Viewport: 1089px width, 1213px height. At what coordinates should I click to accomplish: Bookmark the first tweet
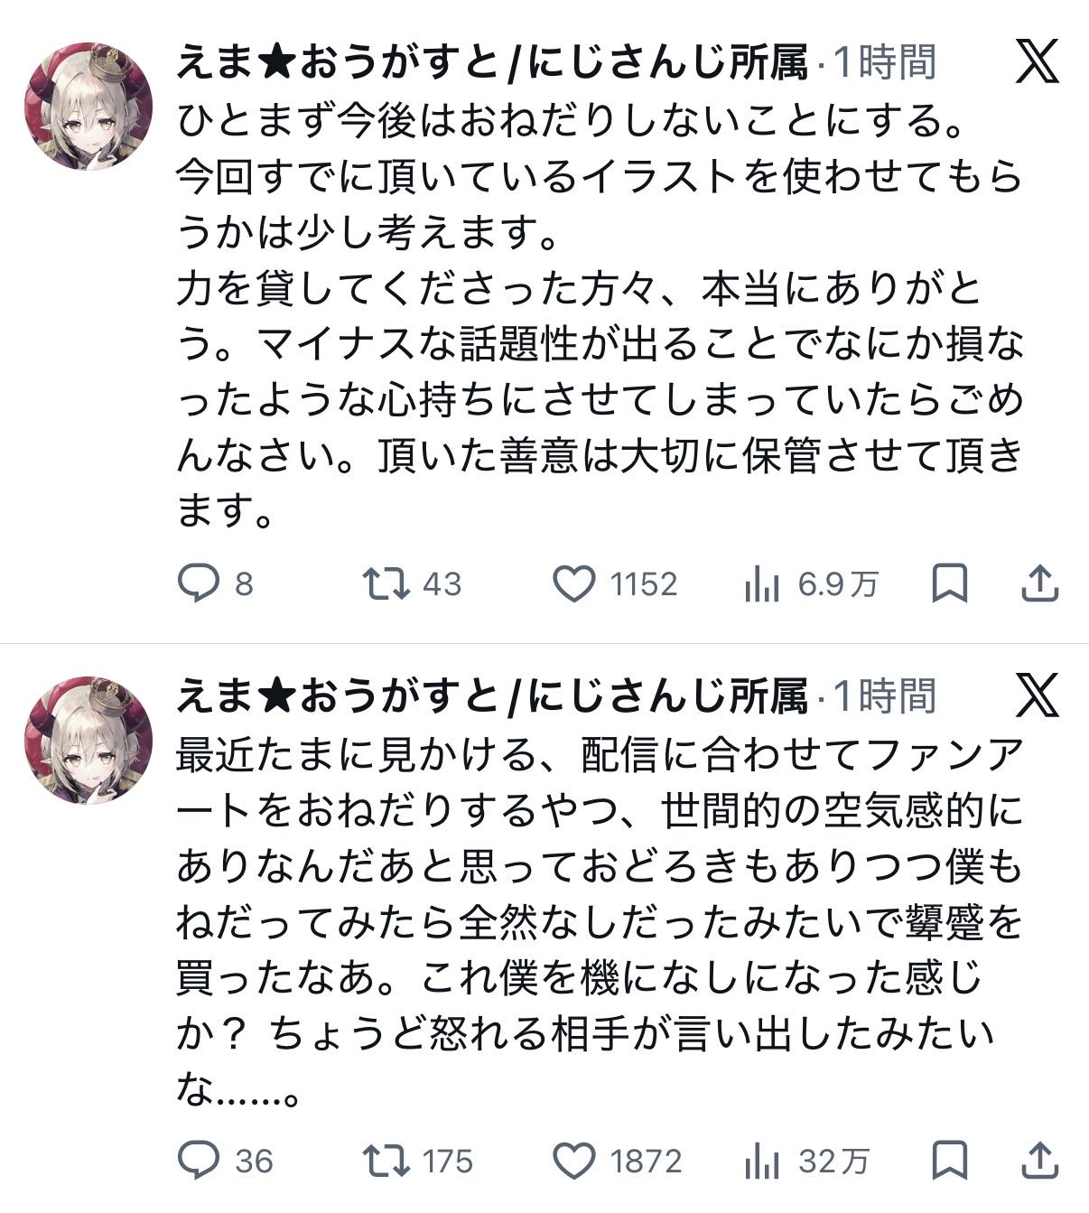[x=950, y=583]
